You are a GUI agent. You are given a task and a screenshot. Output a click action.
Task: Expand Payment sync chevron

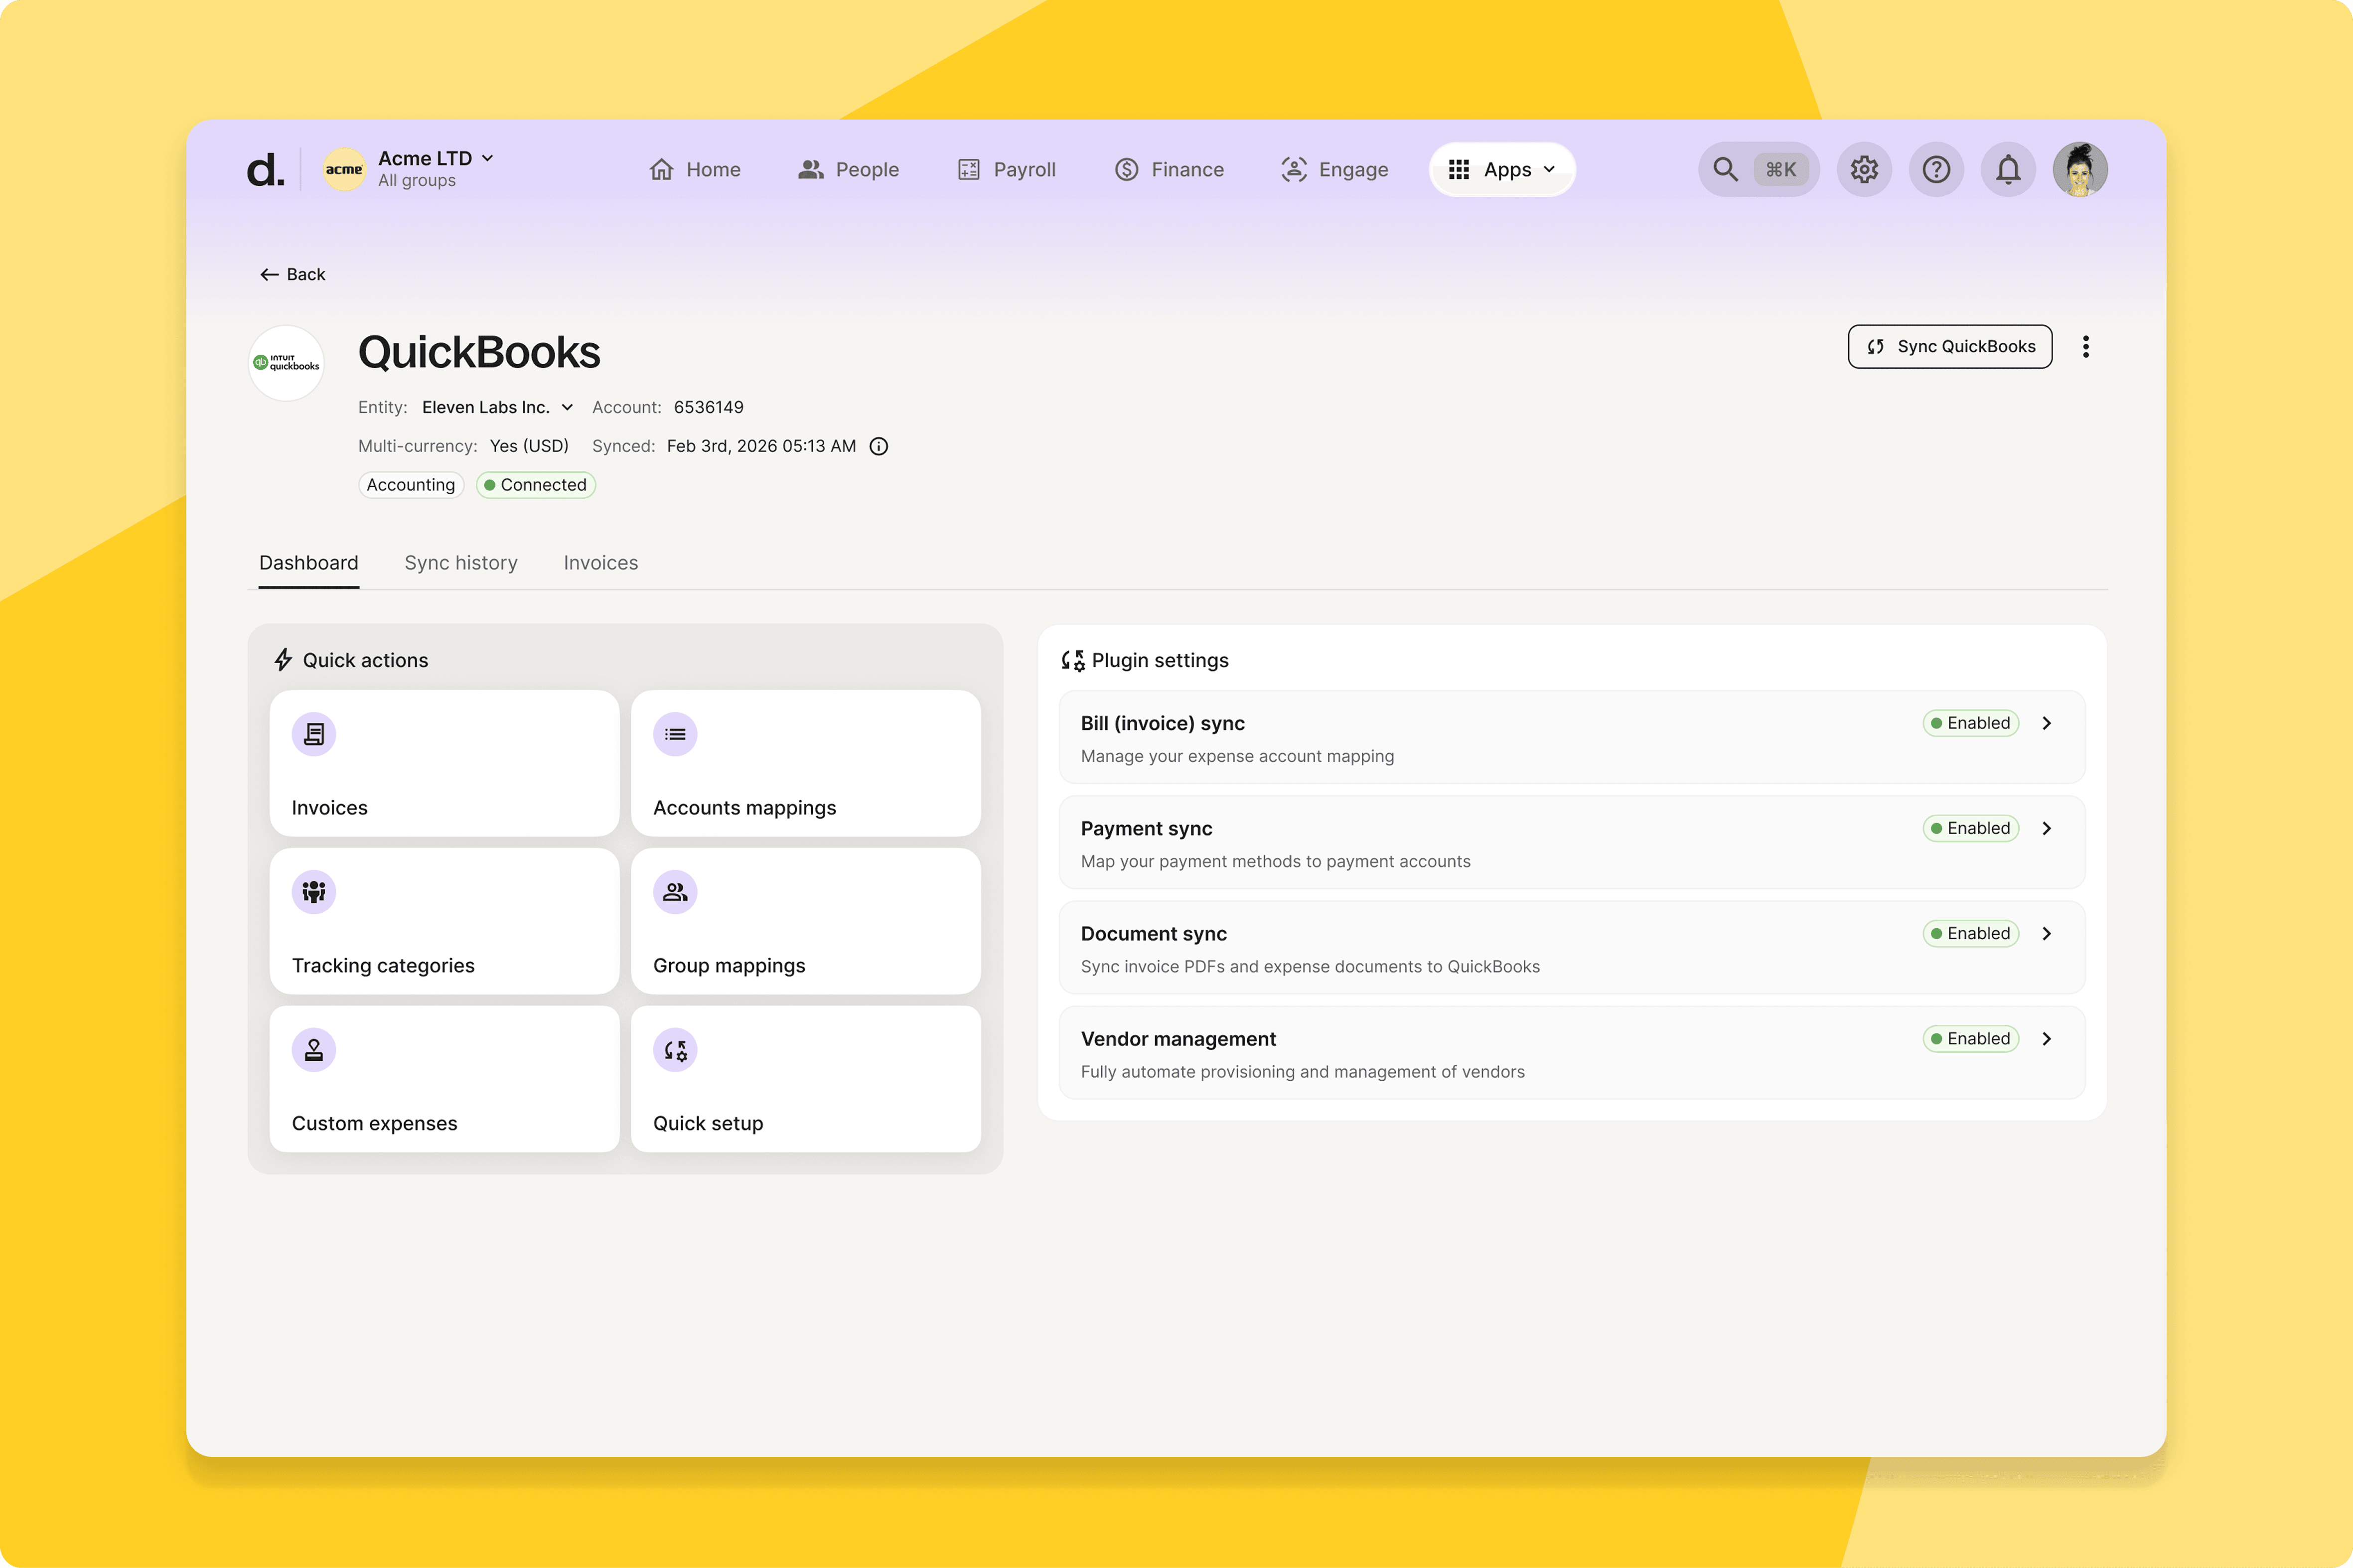[x=2047, y=828]
